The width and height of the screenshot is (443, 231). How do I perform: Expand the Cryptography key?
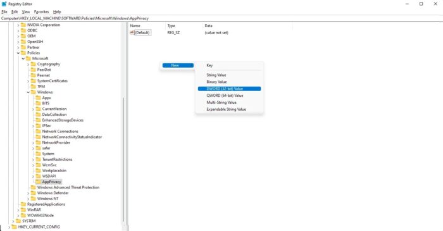pyautogui.click(x=28, y=64)
